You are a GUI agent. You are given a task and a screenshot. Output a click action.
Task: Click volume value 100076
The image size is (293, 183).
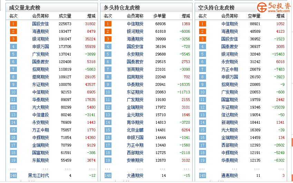click(x=65, y=84)
